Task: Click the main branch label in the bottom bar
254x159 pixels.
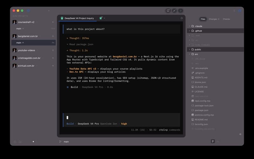Action: click(x=66, y=142)
